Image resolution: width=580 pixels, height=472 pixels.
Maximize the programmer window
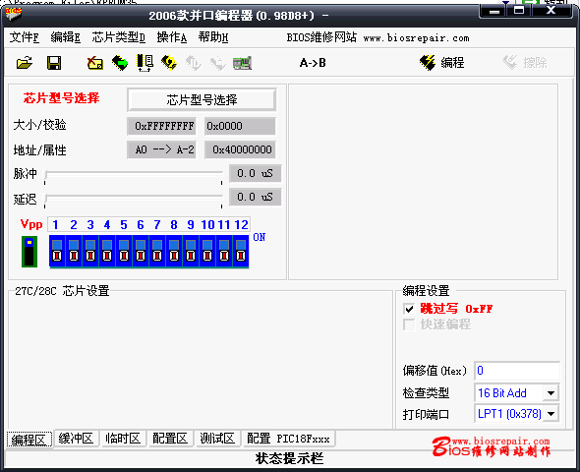tap(519, 11)
